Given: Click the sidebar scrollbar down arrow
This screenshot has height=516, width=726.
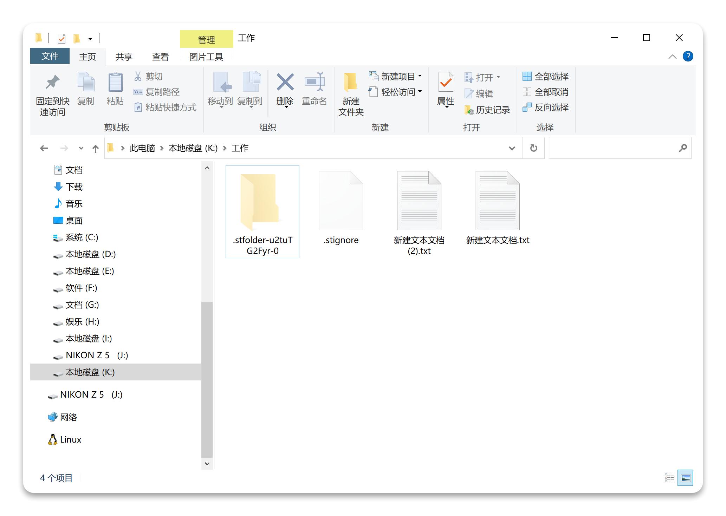Looking at the screenshot, I should (x=207, y=464).
